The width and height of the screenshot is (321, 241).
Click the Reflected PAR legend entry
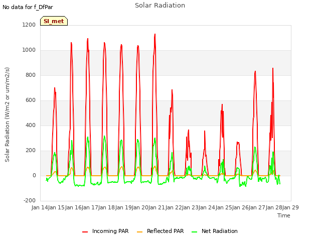point(160,231)
